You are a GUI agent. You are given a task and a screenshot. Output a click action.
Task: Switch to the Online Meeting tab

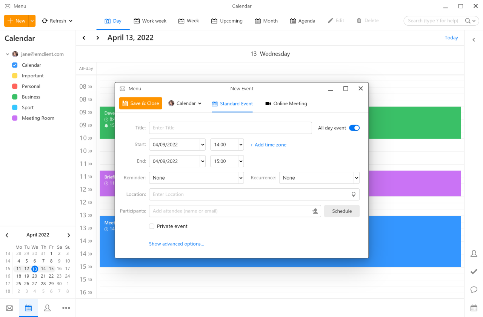click(286, 103)
